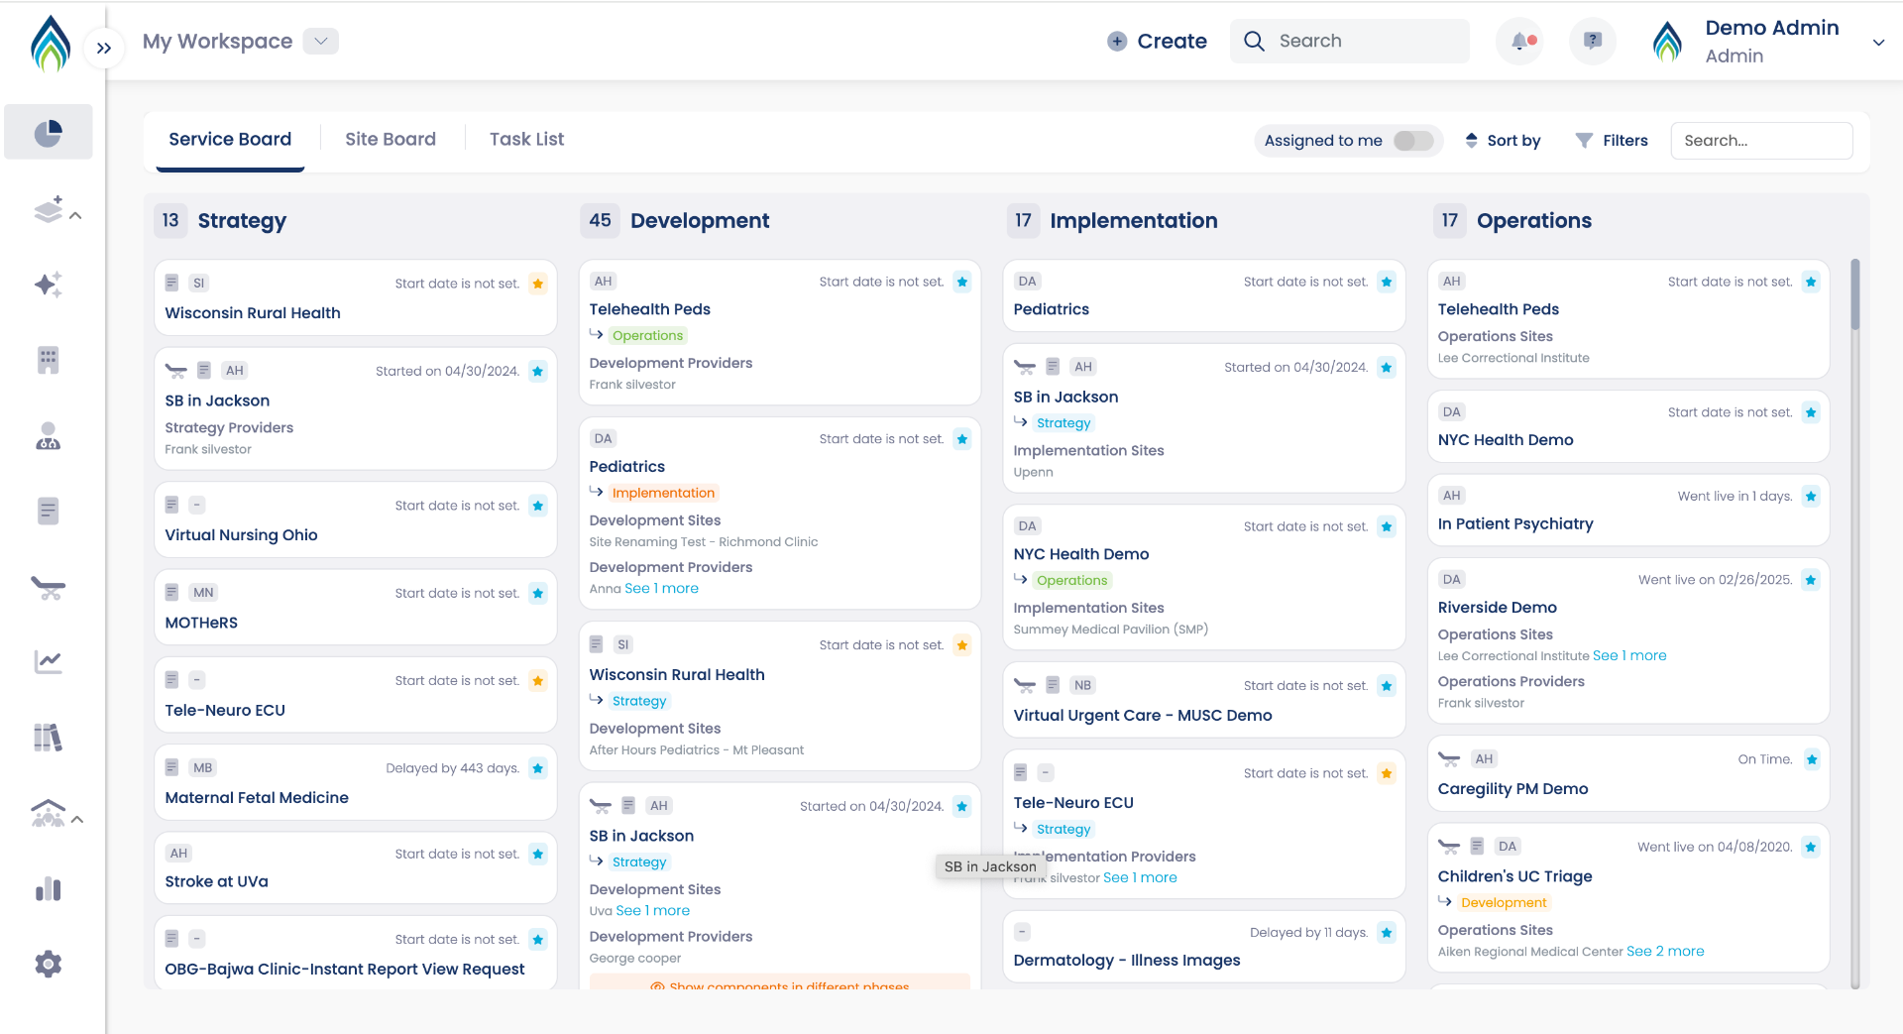Open the Filters panel
Screen dimensions: 1903x1034
tap(1612, 141)
